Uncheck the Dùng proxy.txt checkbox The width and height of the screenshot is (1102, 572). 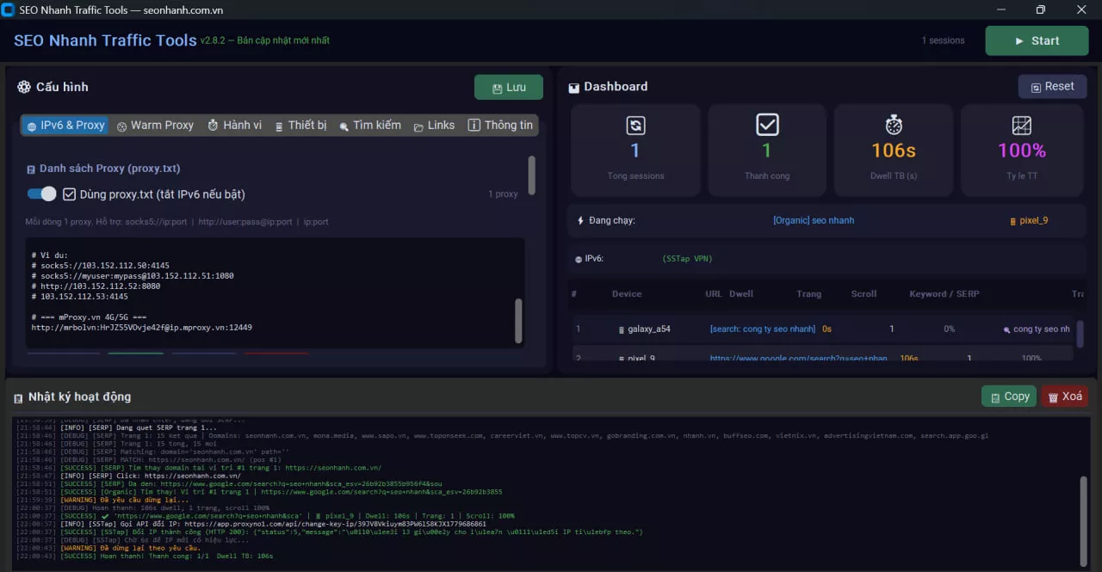tap(70, 194)
